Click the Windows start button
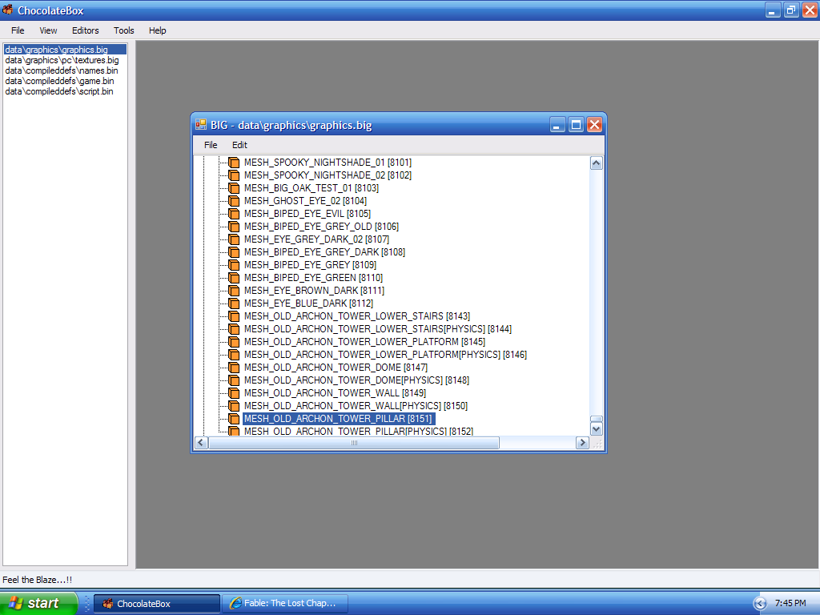The height and width of the screenshot is (615, 820). (38, 603)
